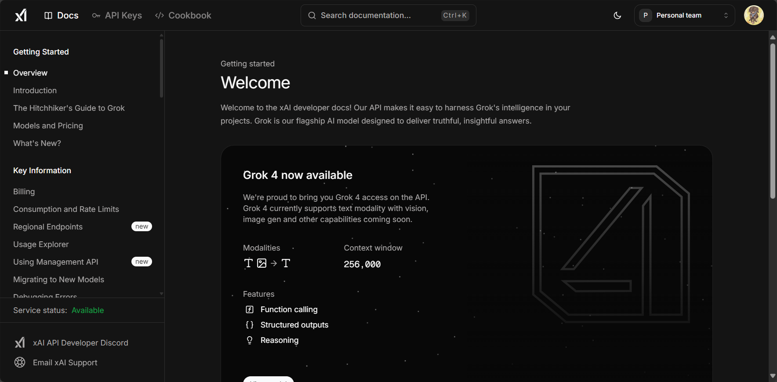Screen dimensions: 777x382
Task: Click the book icon next to Docs
Action: (48, 15)
